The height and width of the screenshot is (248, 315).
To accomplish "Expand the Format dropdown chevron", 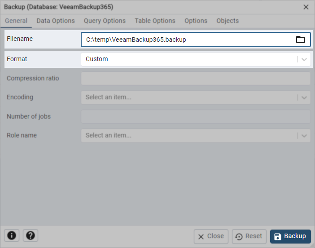I will pos(304,59).
